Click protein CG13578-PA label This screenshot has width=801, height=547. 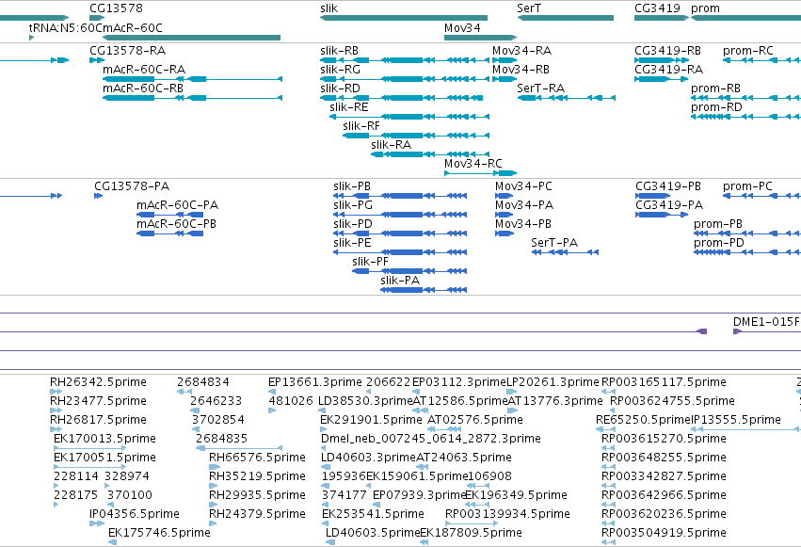(132, 185)
